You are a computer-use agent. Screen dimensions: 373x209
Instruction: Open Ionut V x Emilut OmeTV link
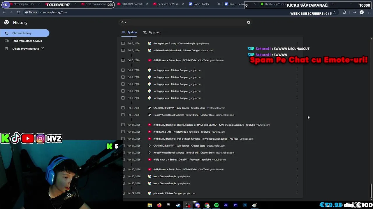pyautogui.click(x=182, y=160)
